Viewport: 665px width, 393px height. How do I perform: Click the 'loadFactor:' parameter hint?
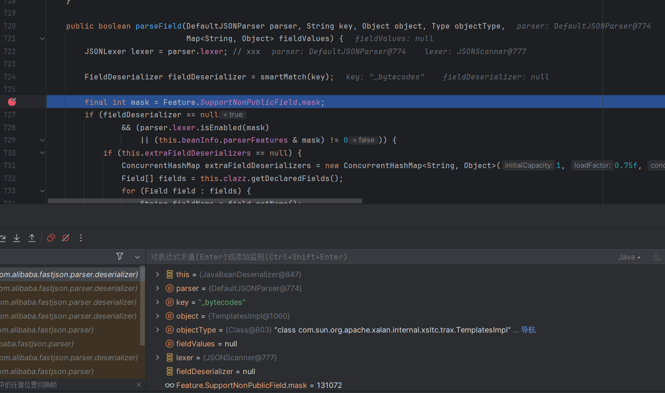click(592, 165)
